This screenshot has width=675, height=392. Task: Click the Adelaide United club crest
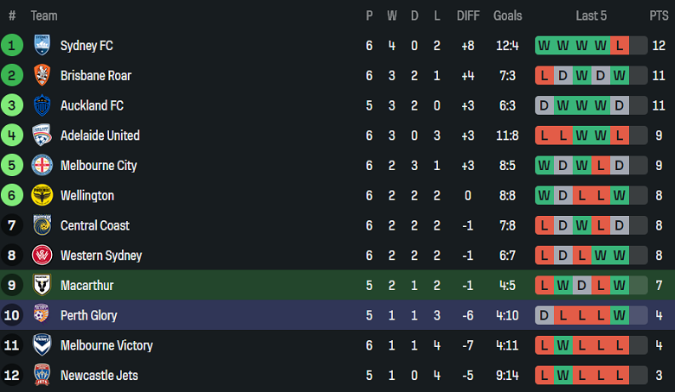pyautogui.click(x=42, y=136)
